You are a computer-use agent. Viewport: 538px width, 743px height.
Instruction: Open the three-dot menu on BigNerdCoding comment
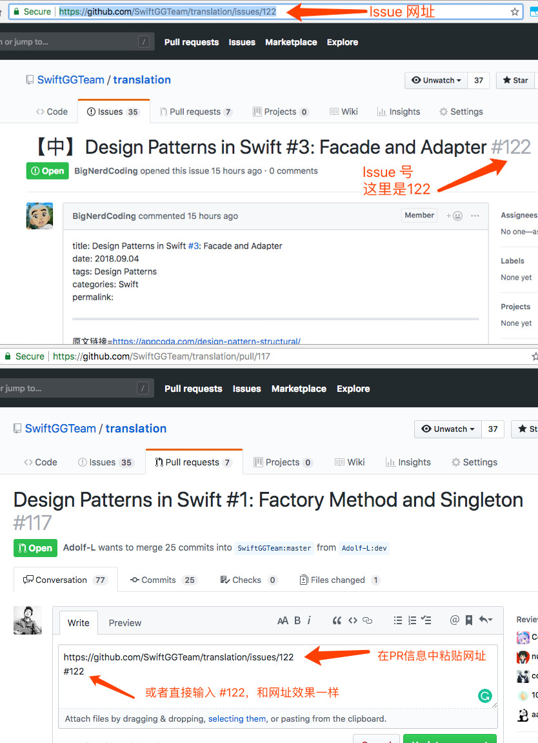click(475, 216)
